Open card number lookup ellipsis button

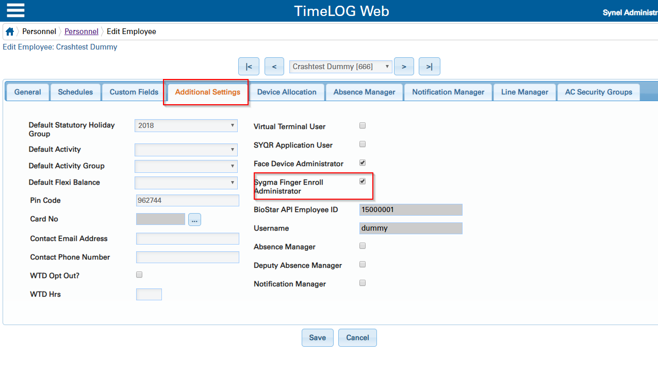[194, 220]
